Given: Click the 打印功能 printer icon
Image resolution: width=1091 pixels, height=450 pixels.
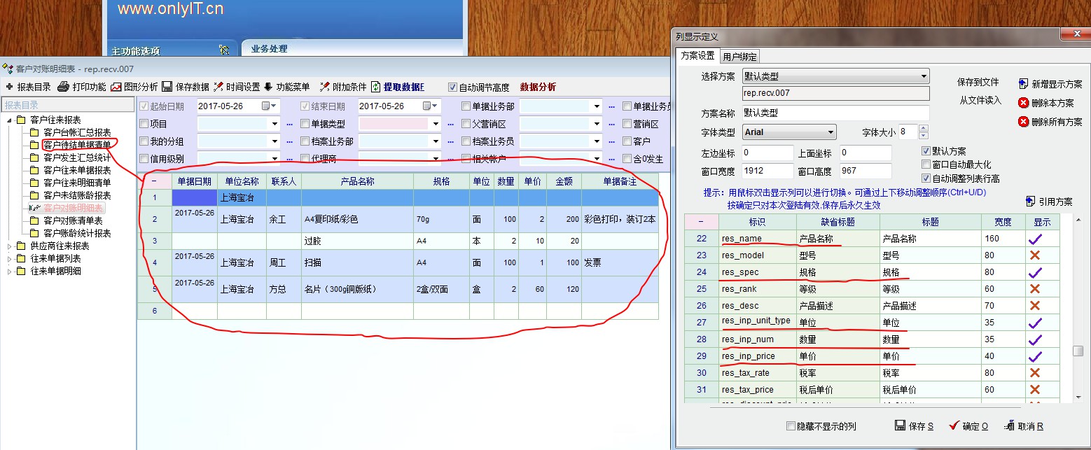Looking at the screenshot, I should point(63,87).
